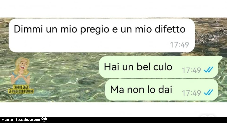Click the 'E anche oggi si rimorchia domani' caption
The width and height of the screenshot is (227, 123).
point(21,89)
